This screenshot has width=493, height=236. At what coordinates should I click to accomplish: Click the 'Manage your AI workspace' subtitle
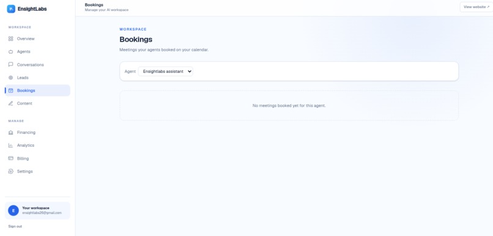(x=106, y=10)
